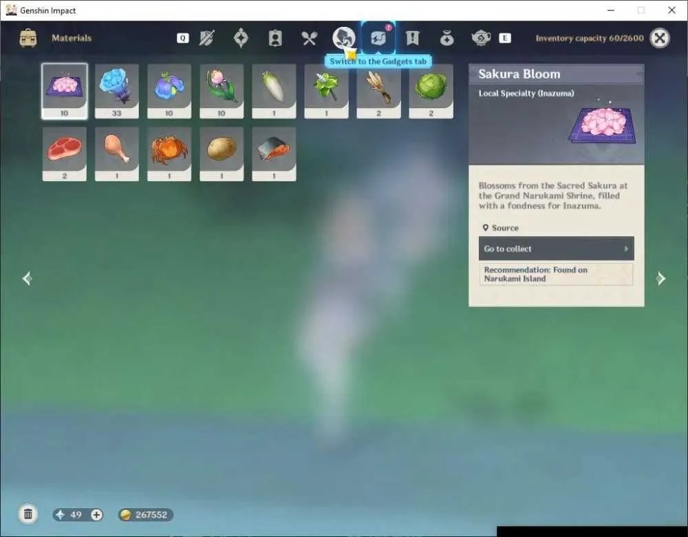This screenshot has height=537, width=688.
Task: Open the Quest items tab (banner icon)
Action: click(412, 38)
